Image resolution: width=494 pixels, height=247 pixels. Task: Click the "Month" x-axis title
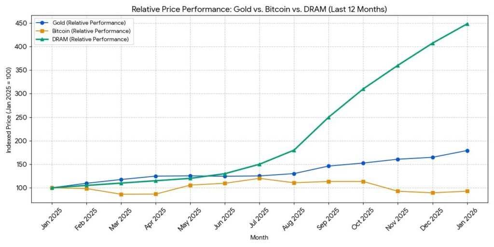pos(259,237)
